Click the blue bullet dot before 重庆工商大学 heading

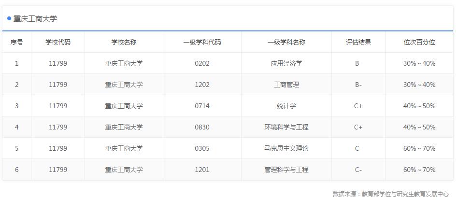(9, 19)
